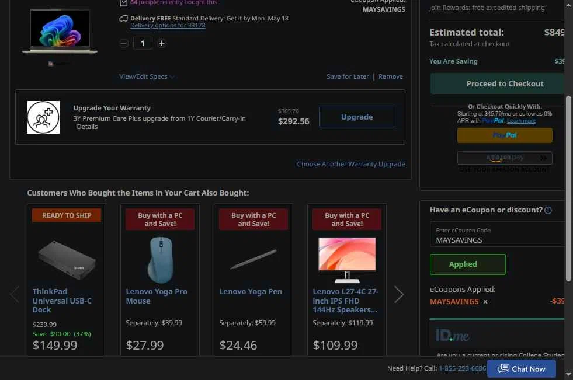Go to next recommended products
The width and height of the screenshot is (573, 380).
(x=399, y=294)
